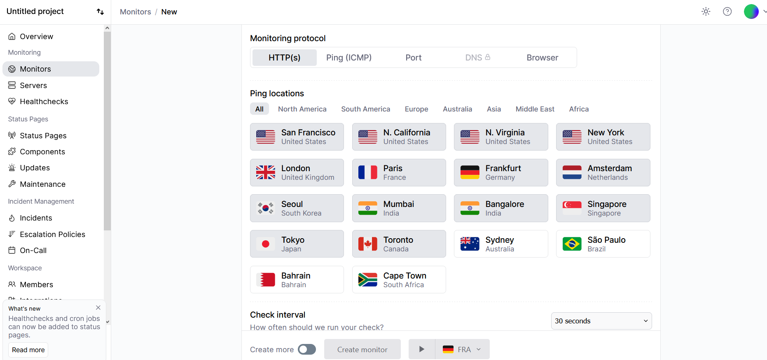Click the Updates siren icon
The height and width of the screenshot is (360, 767).
tap(12, 167)
